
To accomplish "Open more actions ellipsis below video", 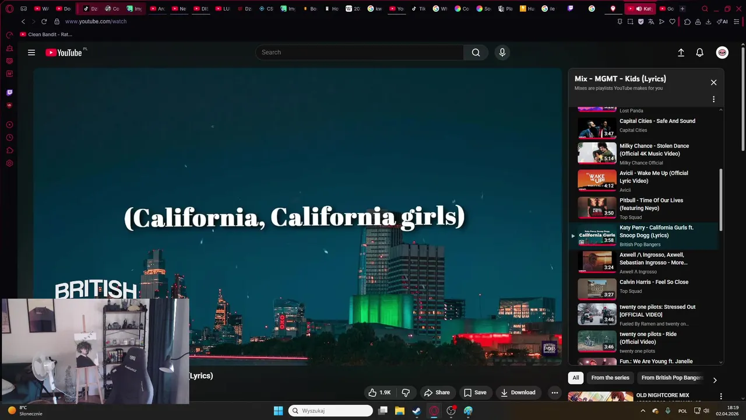I will coord(555,393).
